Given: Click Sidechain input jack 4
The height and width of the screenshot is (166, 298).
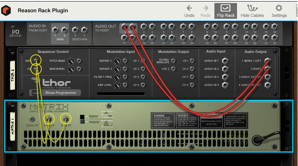Looking at the screenshot, I should [x=84, y=30].
